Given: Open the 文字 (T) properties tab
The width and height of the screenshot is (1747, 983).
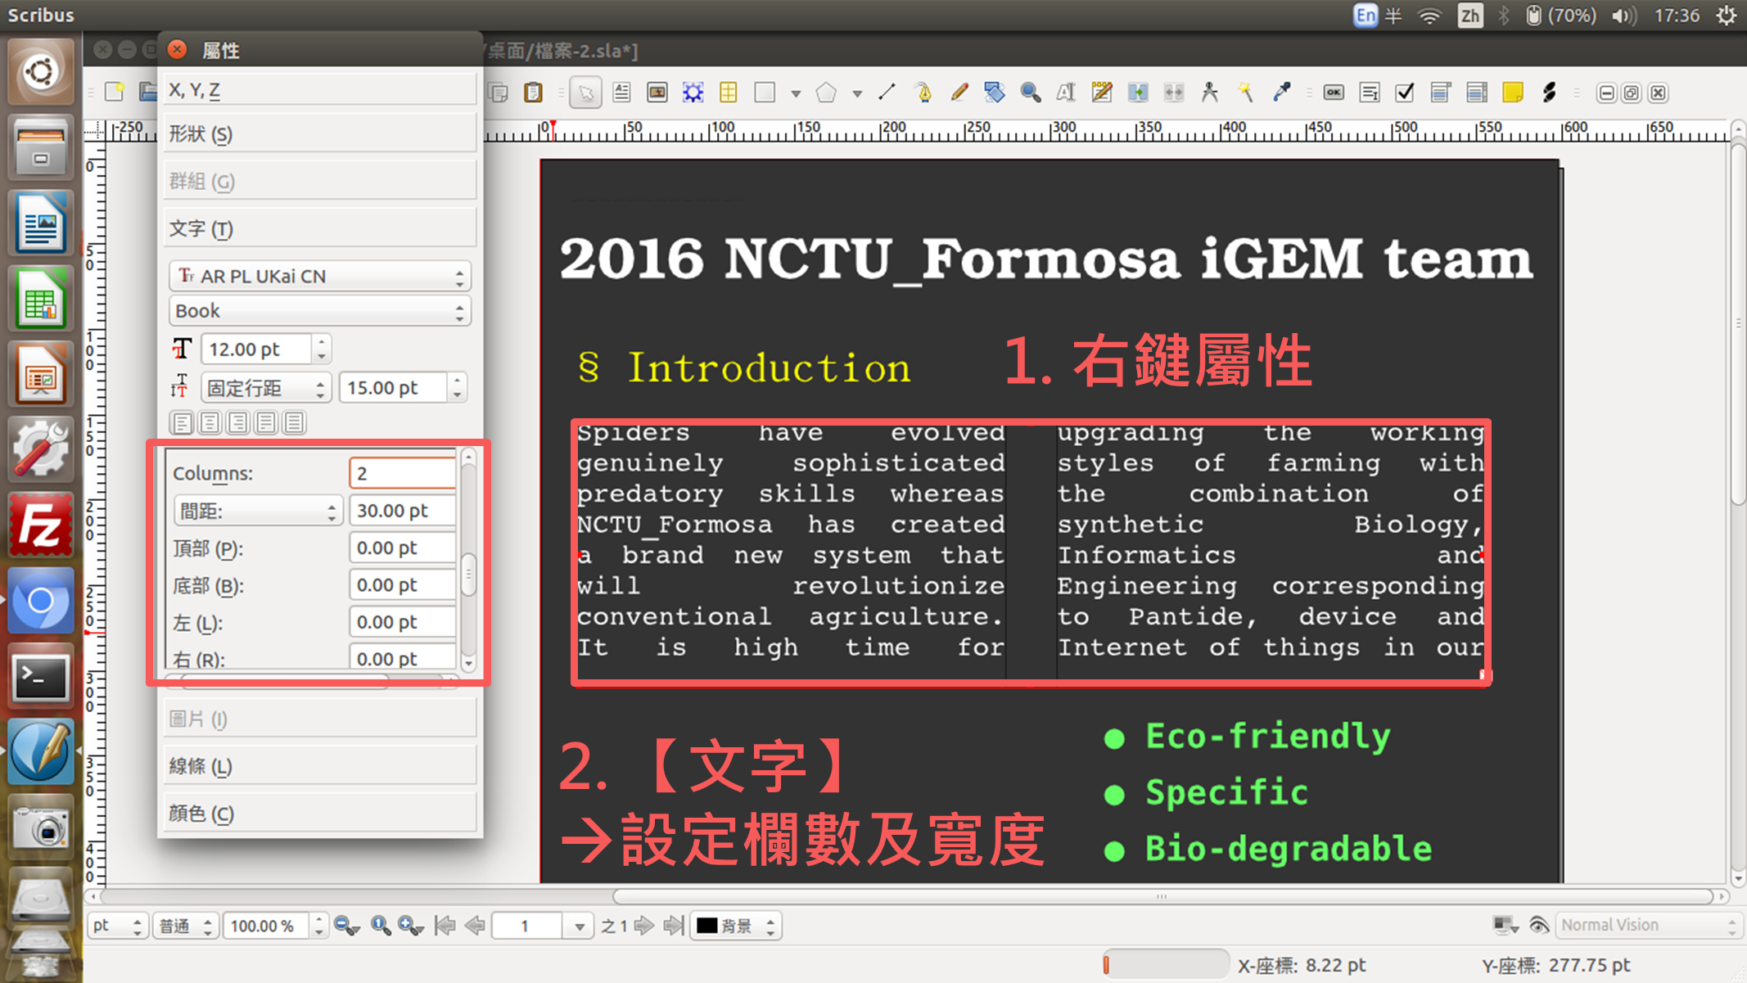Looking at the screenshot, I should coord(320,228).
